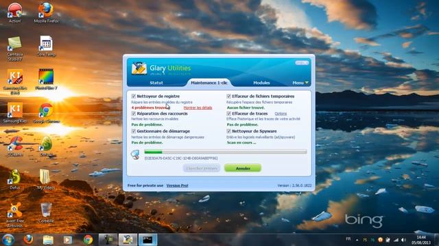Uncheck Réparation des raccourcis
The image size is (439, 246).
tap(134, 113)
